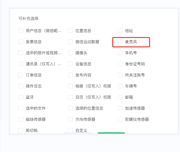180x152 pixels.
Task: Enable the 地址 option
Action: click(120, 31)
